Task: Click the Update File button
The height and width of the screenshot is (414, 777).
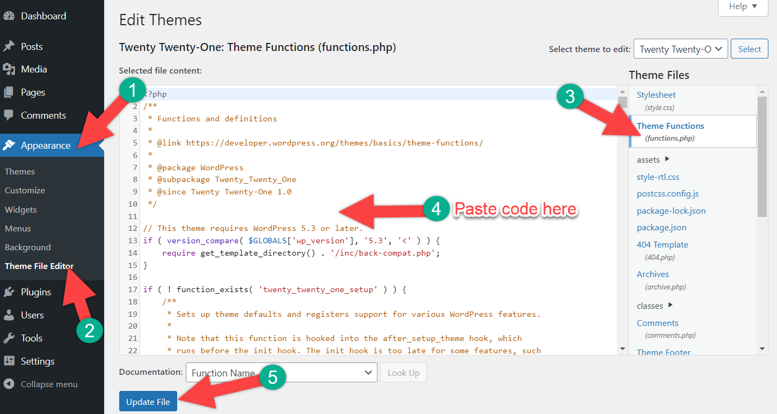Action: [148, 402]
